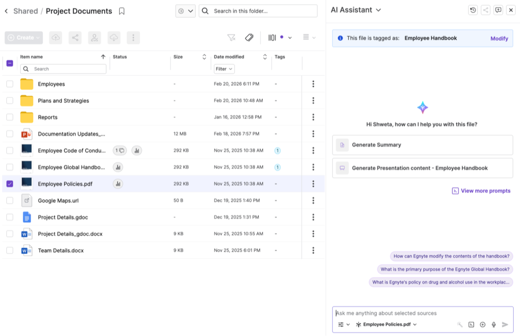This screenshot has width=520, height=336.
Task: Open the Date modified Filter dropdown
Action: click(224, 69)
